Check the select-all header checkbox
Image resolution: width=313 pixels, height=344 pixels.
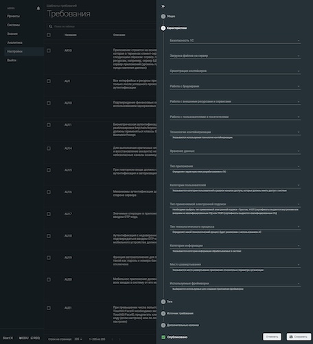pos(49,35)
